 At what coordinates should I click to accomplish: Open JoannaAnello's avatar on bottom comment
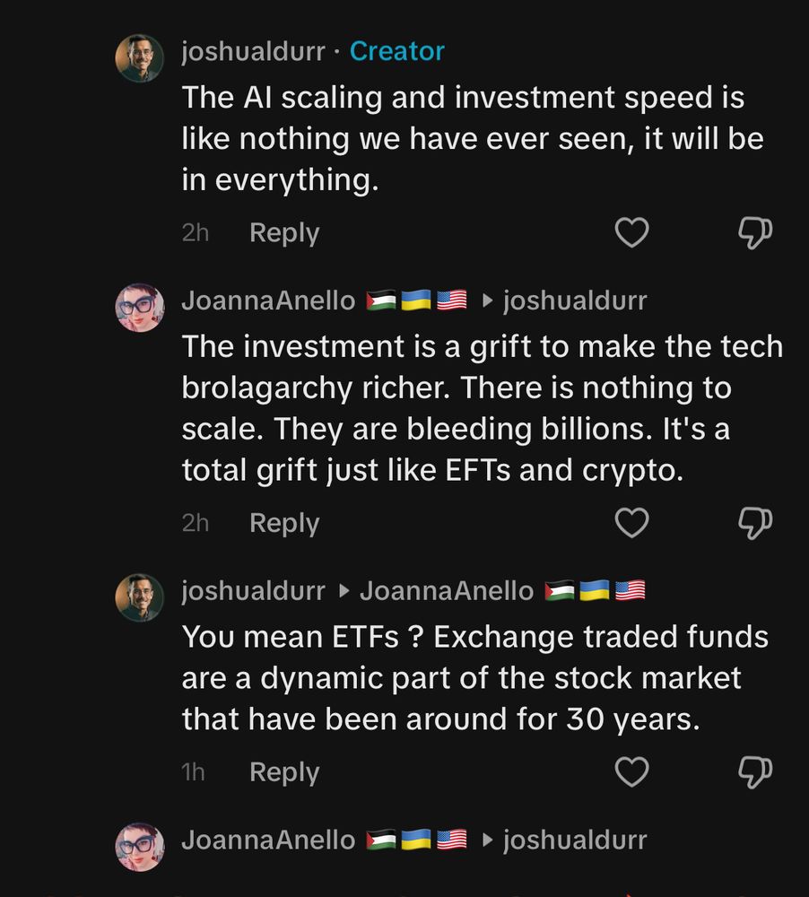point(140,847)
